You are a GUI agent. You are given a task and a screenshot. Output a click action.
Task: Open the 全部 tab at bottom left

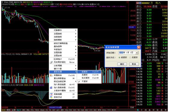14,110
